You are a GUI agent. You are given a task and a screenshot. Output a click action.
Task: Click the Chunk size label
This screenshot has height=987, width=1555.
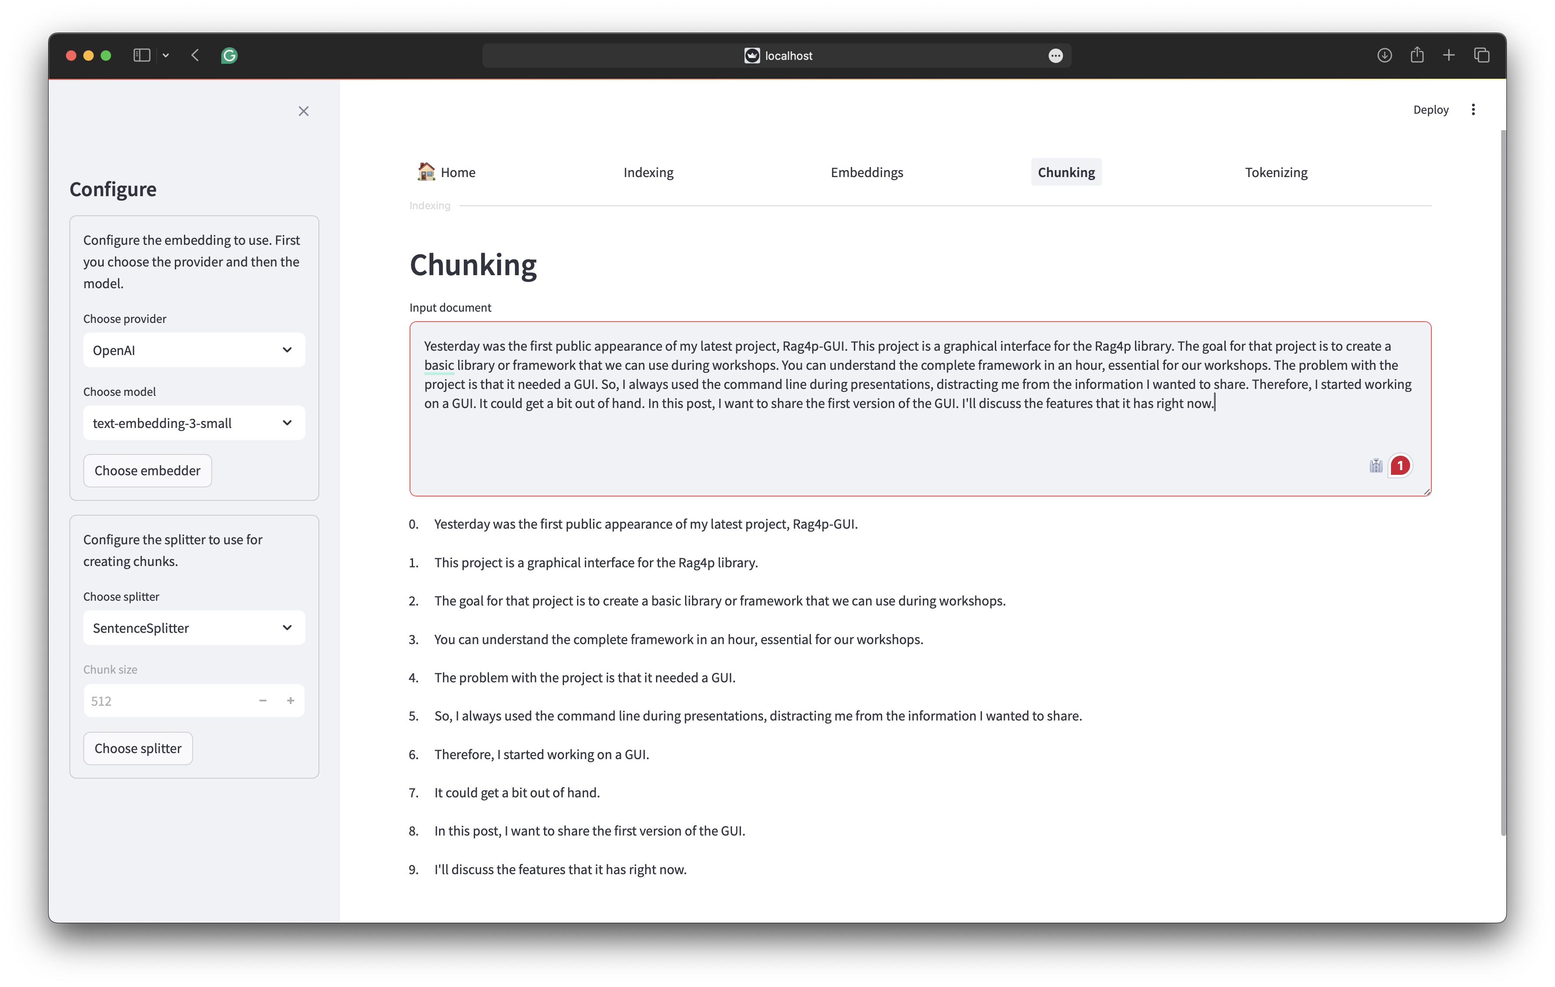pyautogui.click(x=110, y=669)
